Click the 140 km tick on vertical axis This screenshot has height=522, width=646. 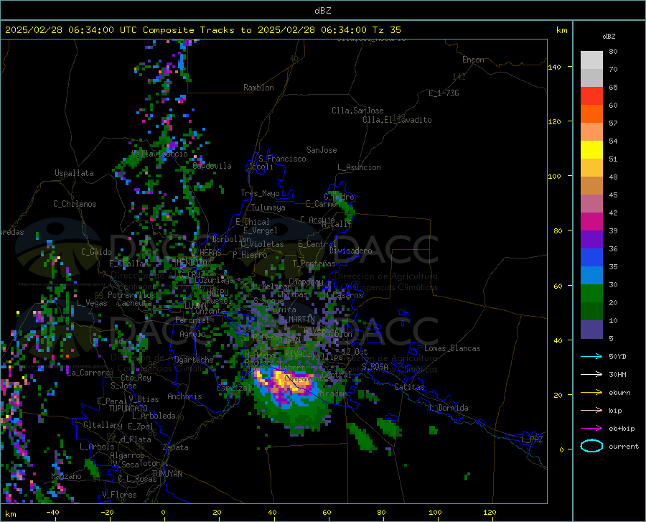(x=555, y=67)
